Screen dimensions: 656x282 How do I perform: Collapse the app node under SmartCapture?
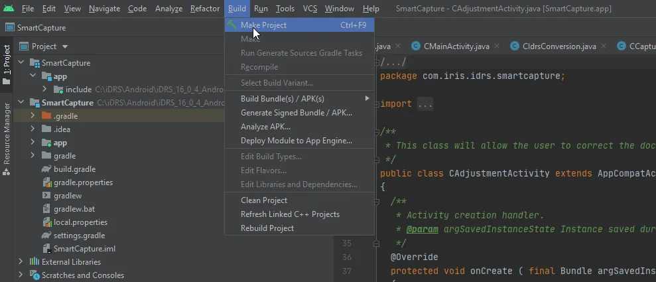pos(33,76)
